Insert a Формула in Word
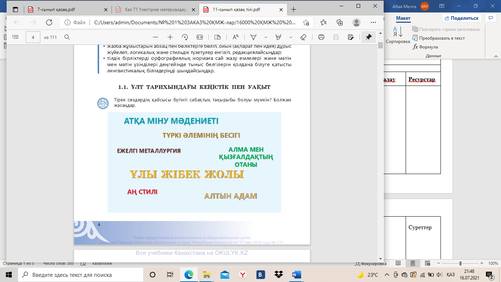 [x=425, y=47]
